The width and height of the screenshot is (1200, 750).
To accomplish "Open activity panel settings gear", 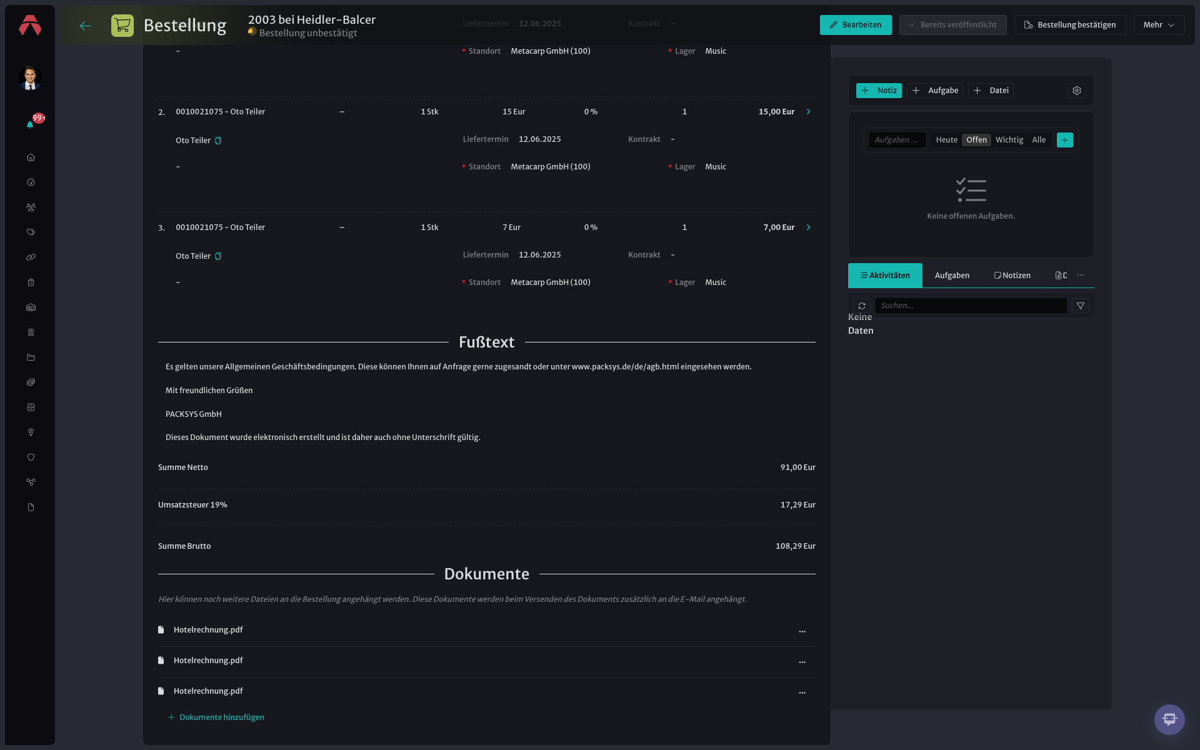I will [1077, 91].
